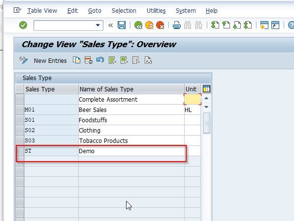Click the Undo Change icon
The image size is (294, 221).
click(x=100, y=60)
